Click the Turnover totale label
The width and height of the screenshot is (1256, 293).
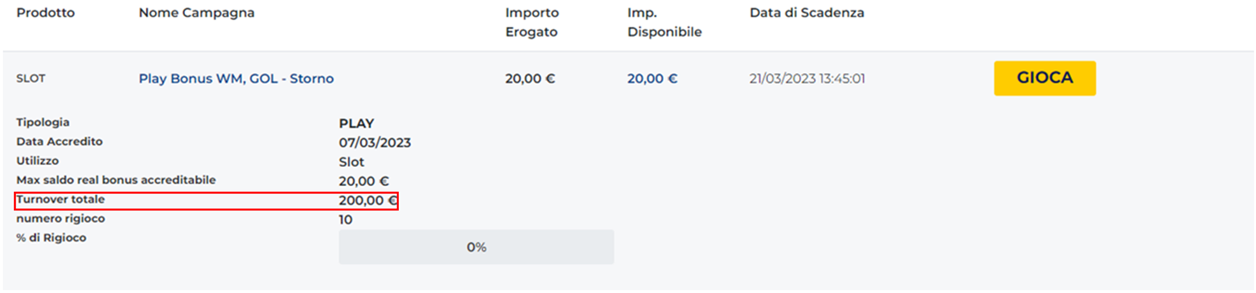click(x=60, y=200)
